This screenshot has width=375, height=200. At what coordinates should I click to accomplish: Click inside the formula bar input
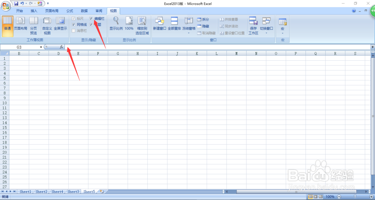217,47
